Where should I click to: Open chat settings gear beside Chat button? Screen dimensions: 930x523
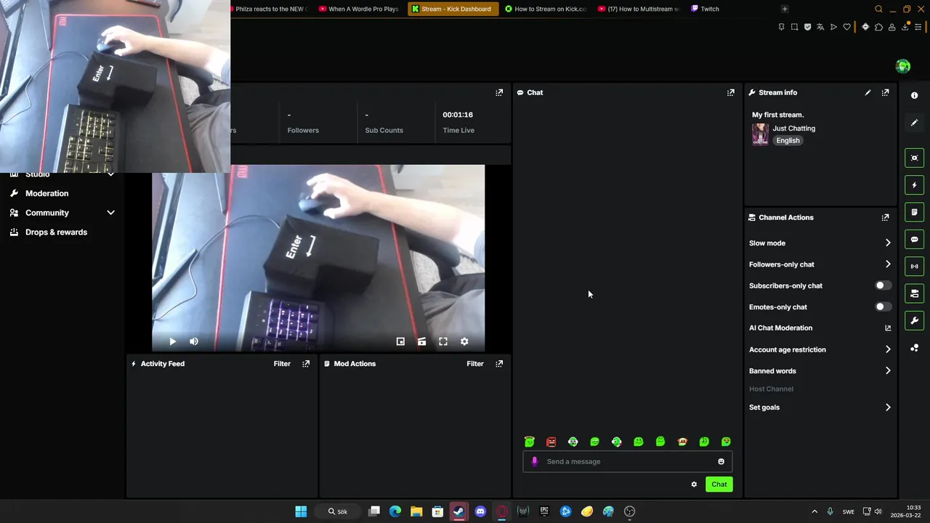pyautogui.click(x=694, y=485)
